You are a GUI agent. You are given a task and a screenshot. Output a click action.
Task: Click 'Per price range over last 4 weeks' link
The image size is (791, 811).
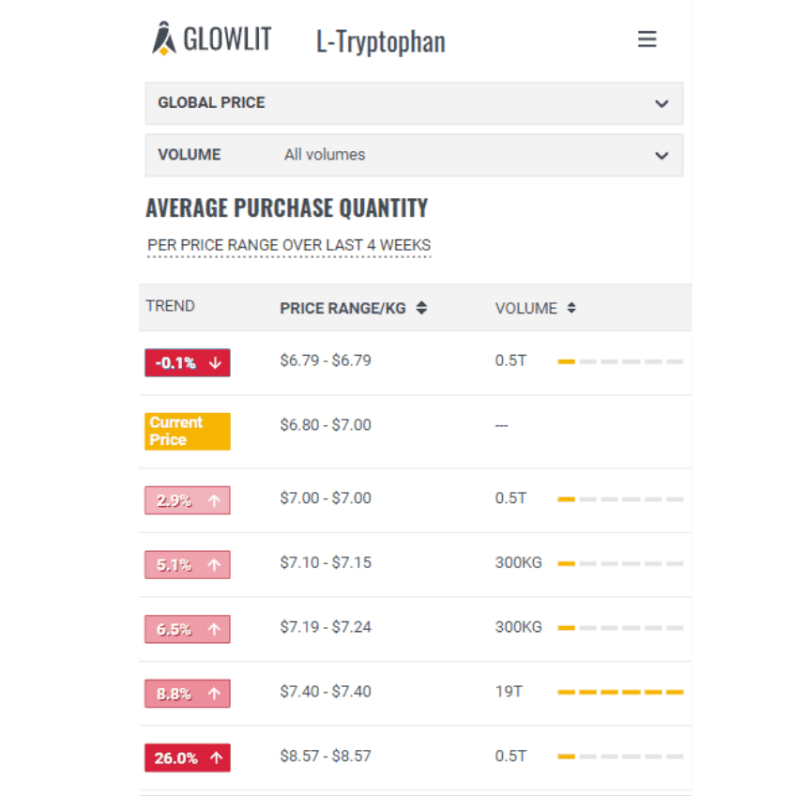click(x=289, y=246)
